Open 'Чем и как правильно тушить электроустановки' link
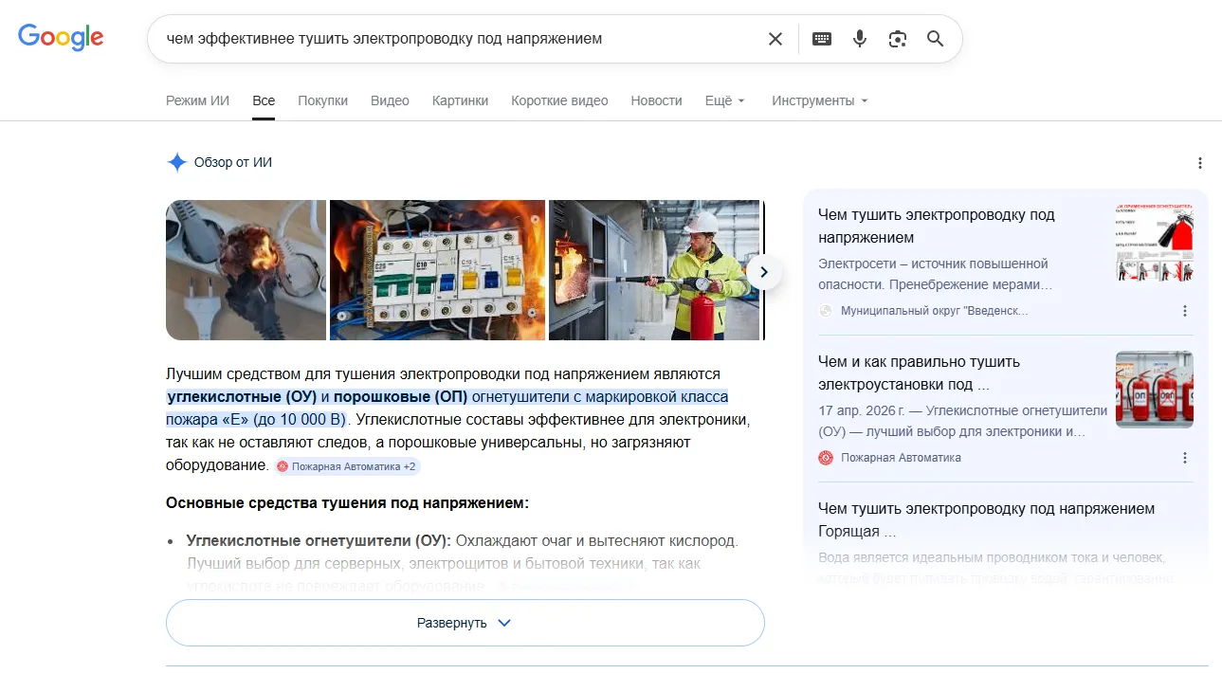The image size is (1222, 673). [919, 373]
